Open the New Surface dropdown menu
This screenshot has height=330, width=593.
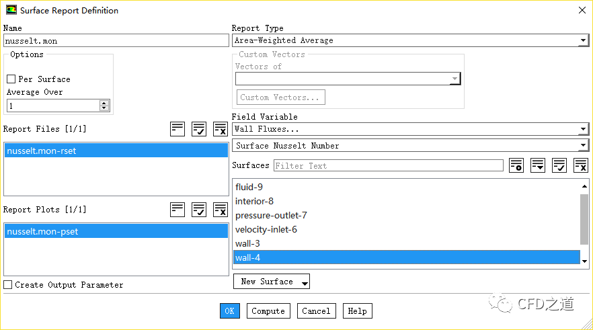pyautogui.click(x=272, y=282)
